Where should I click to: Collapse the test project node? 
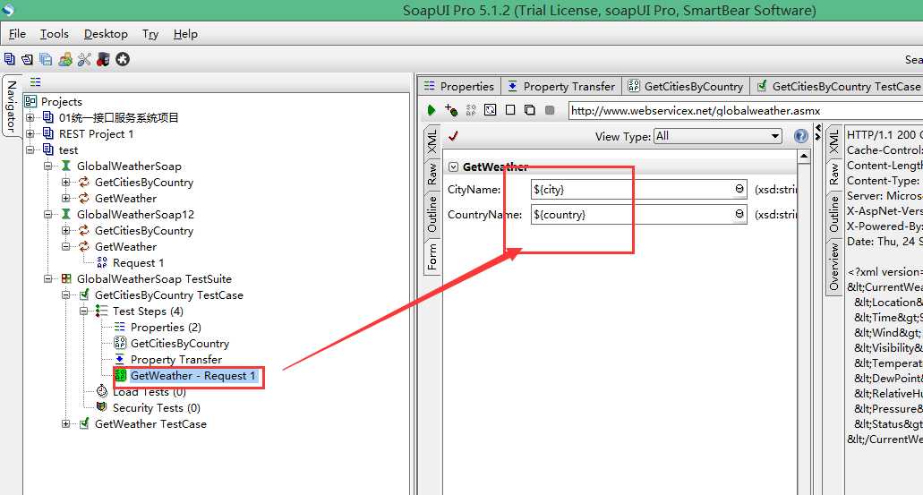point(30,150)
